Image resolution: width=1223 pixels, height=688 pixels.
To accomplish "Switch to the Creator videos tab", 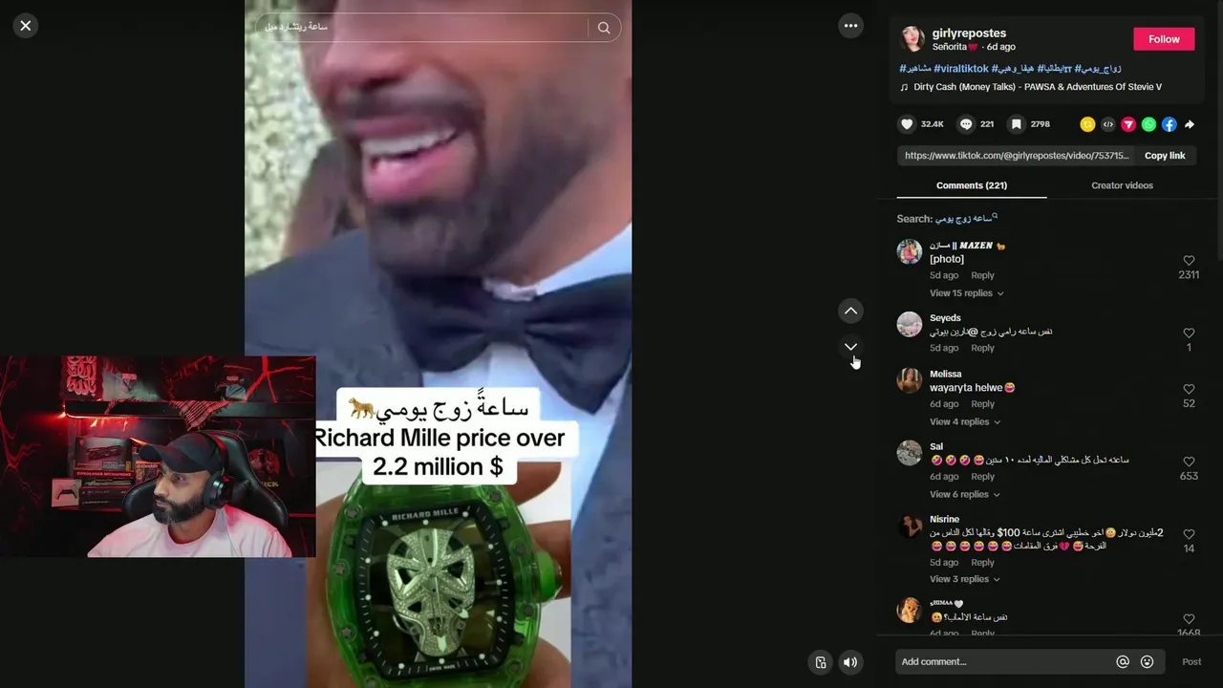I will coord(1122,185).
